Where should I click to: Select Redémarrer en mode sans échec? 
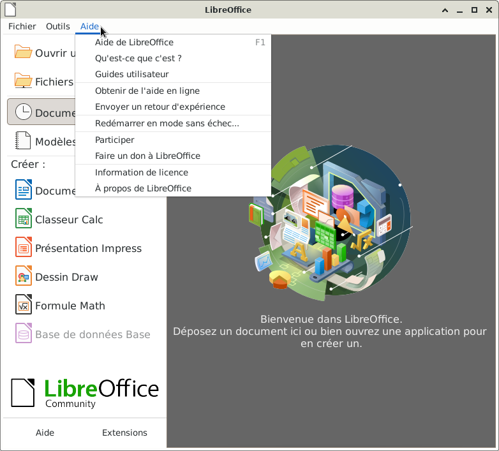point(173,123)
